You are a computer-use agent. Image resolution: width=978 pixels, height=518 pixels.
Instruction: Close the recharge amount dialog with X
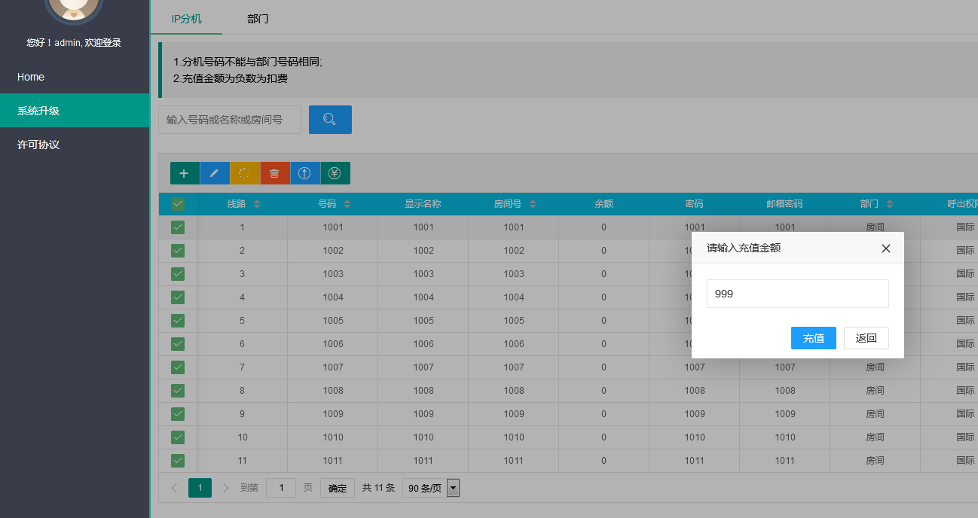[885, 248]
